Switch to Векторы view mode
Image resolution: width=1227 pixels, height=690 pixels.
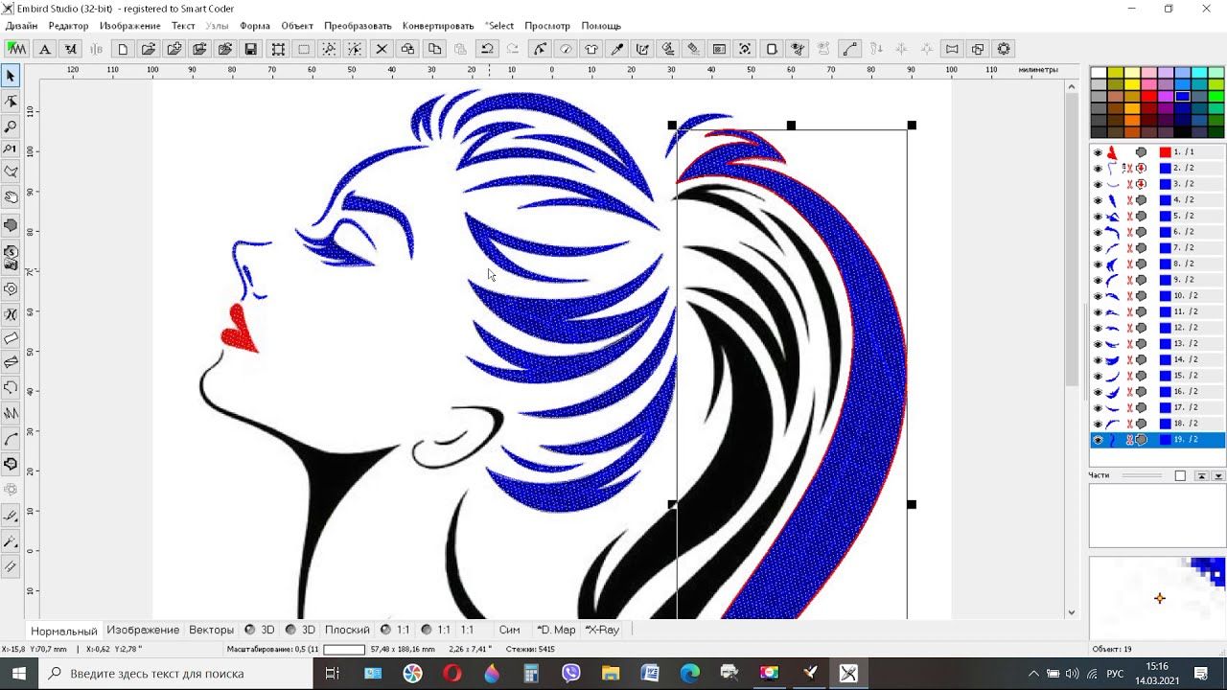[x=211, y=630]
